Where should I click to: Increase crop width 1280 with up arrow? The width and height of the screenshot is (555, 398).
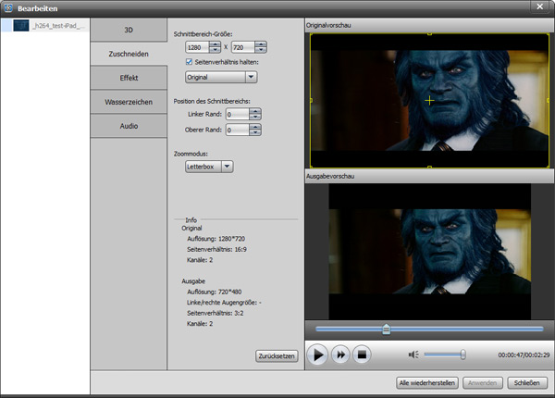215,44
